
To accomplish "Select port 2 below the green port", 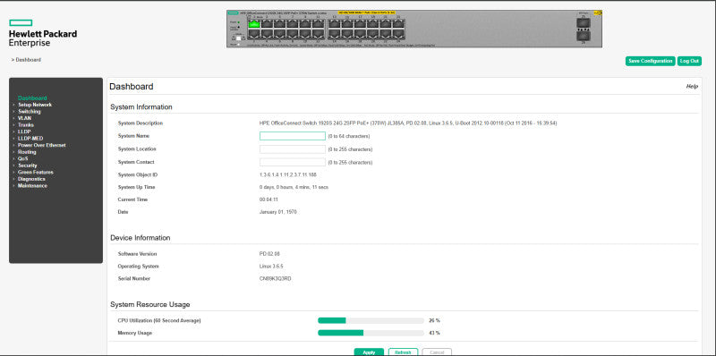I will (254, 33).
